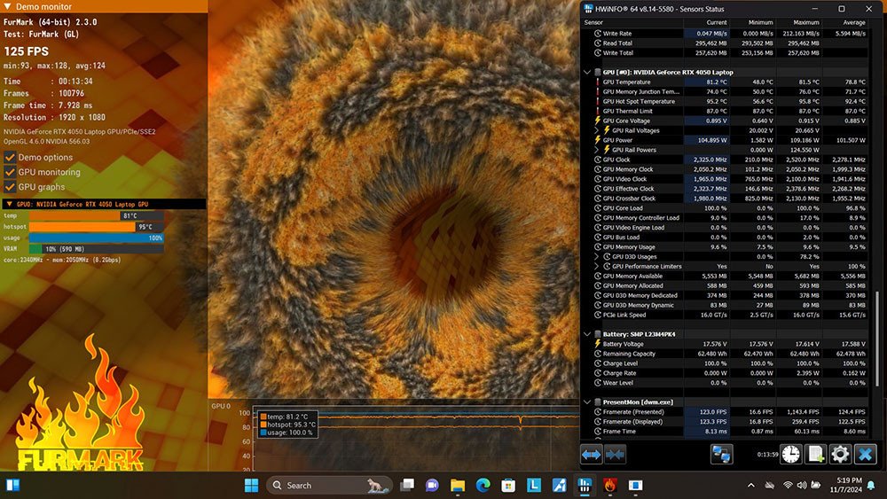
Task: Toggle the Demo options checkbox
Action: pyautogui.click(x=11, y=158)
